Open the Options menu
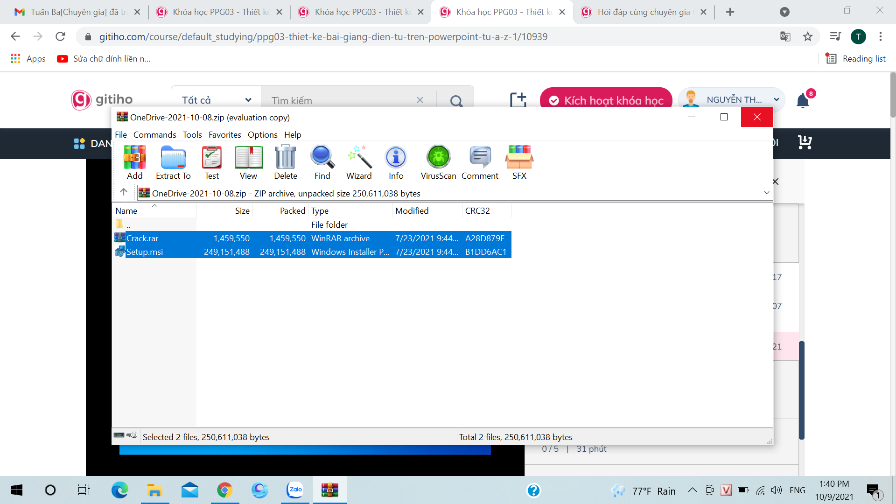Viewport: 896px width, 504px height. 263,135
